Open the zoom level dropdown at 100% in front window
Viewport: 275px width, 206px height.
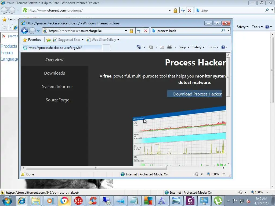pos(224,174)
